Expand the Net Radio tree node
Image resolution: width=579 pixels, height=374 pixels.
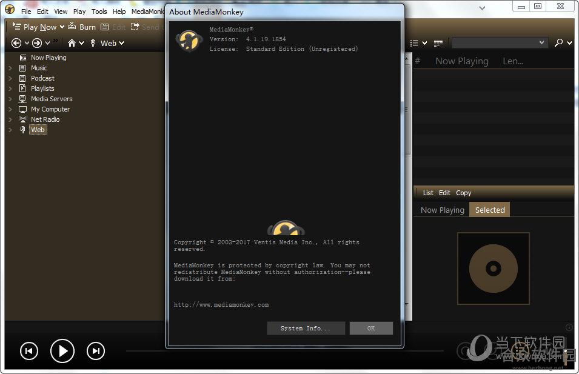pyautogui.click(x=10, y=119)
